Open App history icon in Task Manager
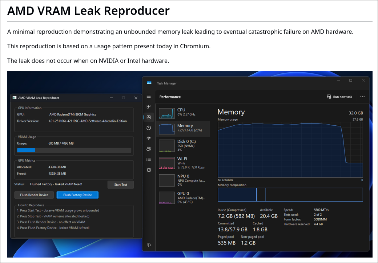 pyautogui.click(x=149, y=128)
